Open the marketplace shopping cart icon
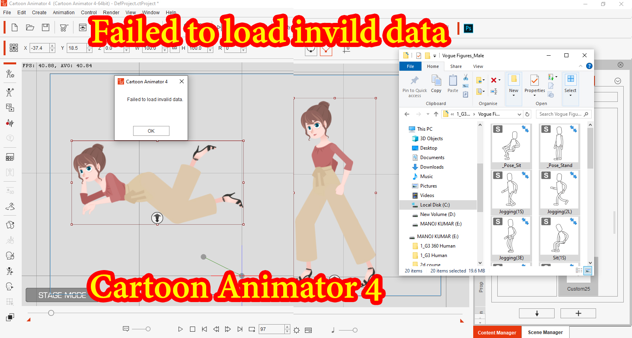 [x=64, y=28]
